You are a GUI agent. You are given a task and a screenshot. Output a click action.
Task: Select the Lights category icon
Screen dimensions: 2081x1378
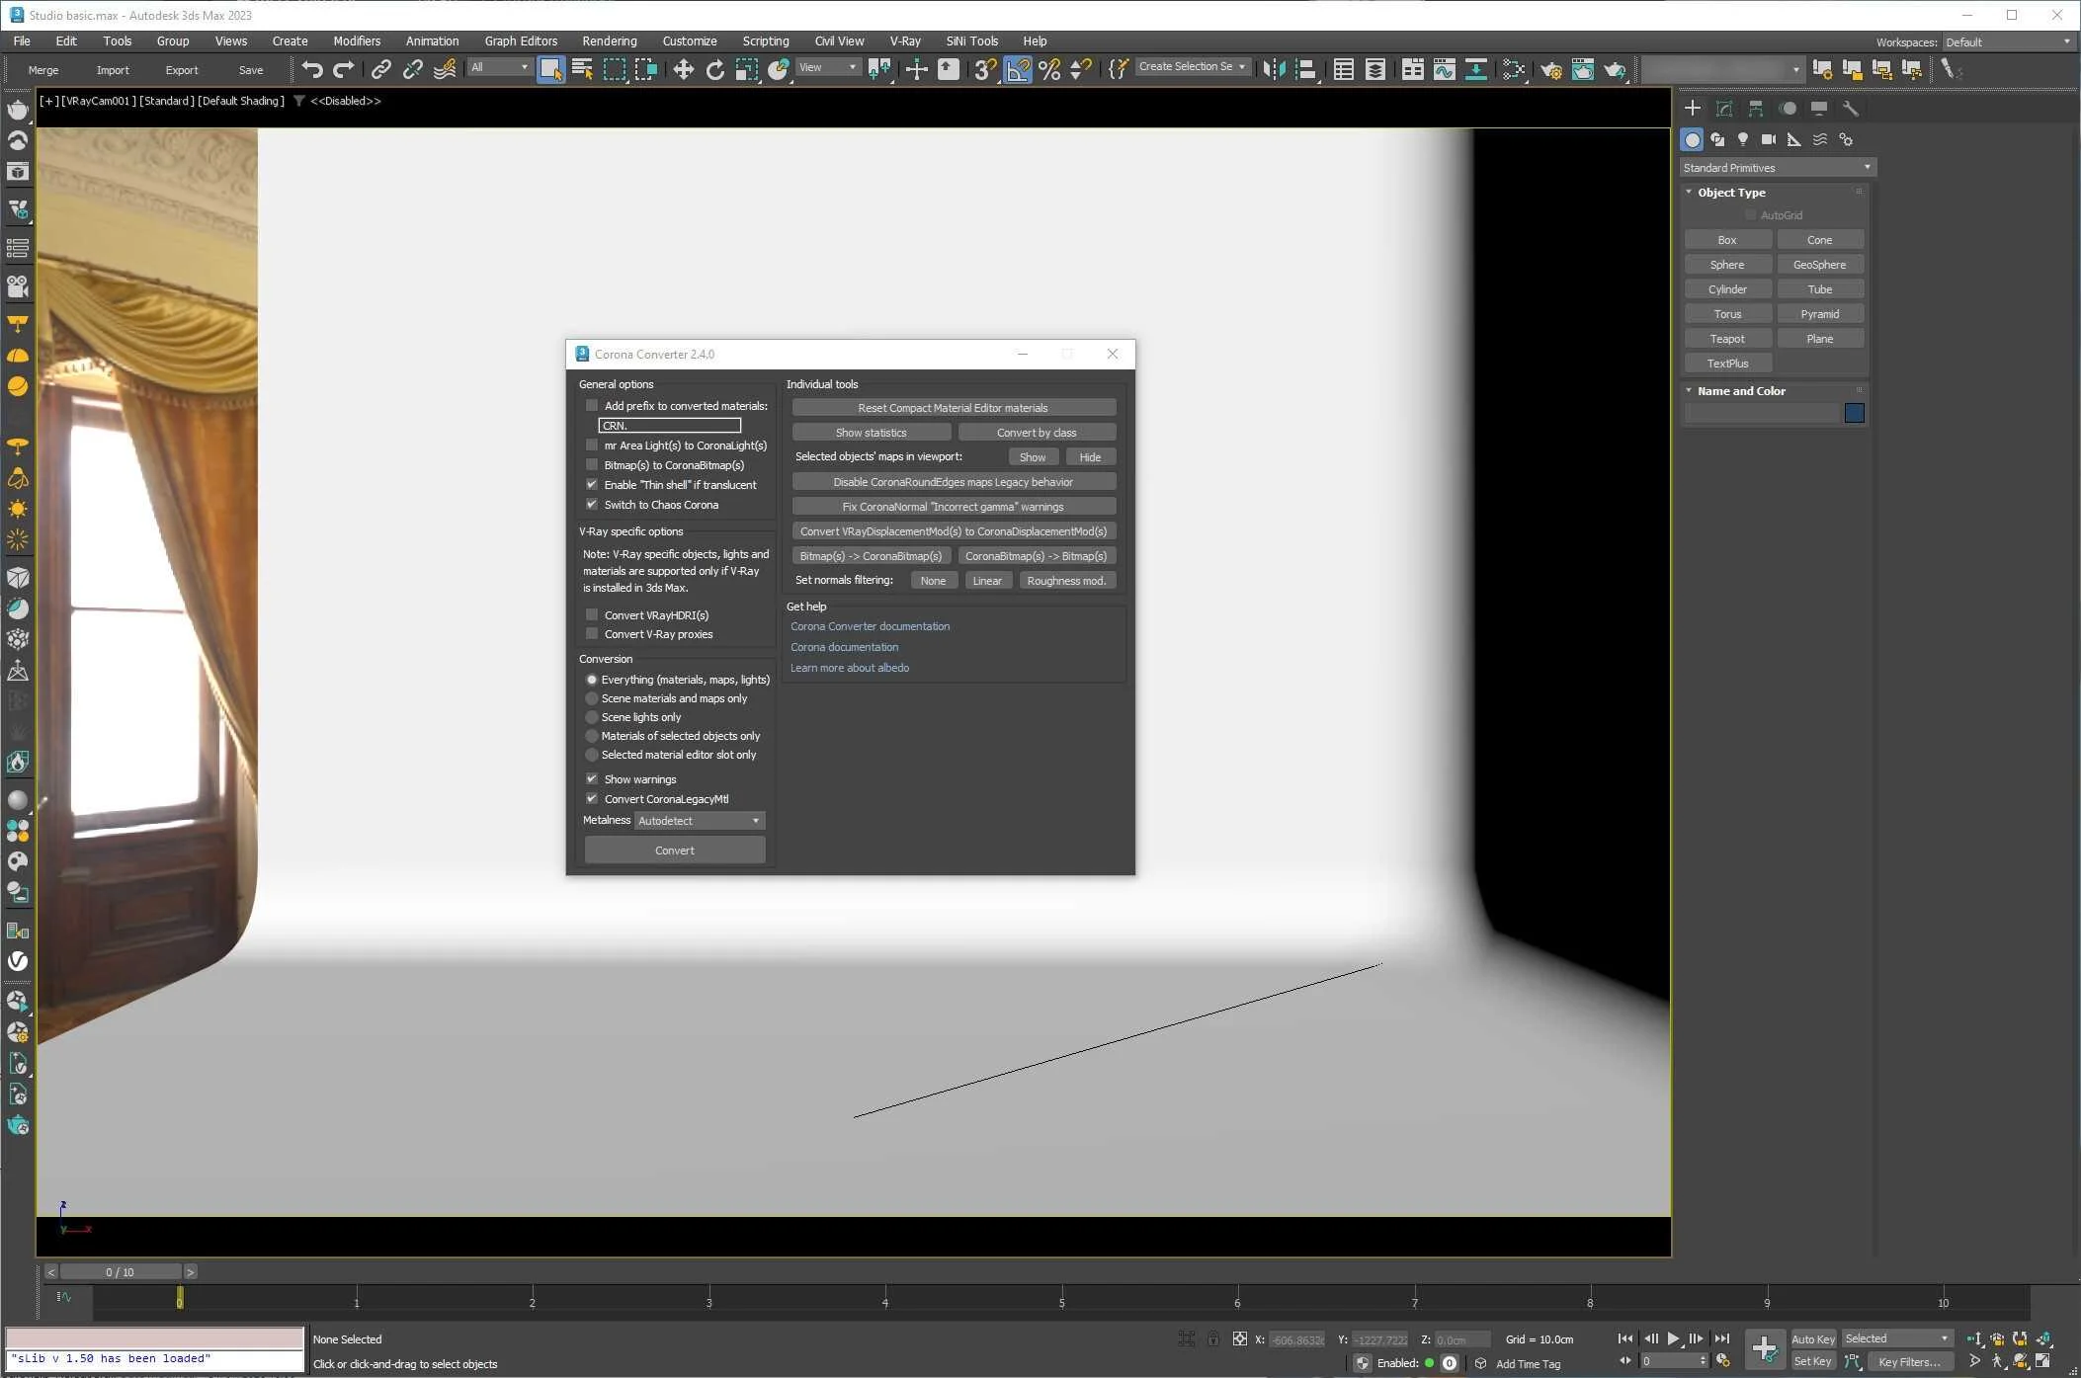[1743, 139]
